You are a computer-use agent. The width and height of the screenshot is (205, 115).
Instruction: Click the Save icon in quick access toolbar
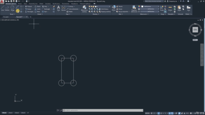click(11, 1)
